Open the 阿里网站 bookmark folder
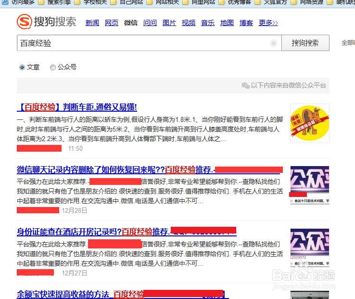This screenshot has width=355, height=299. [x=199, y=2]
